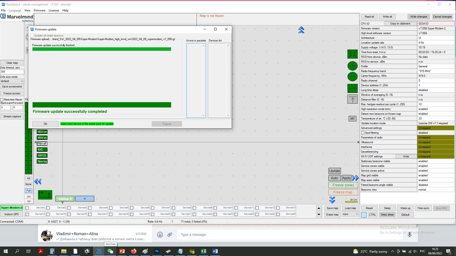Viewport: 456px width, 256px height.
Task: Click the microphone icon in message bar
Action: [x=410, y=234]
